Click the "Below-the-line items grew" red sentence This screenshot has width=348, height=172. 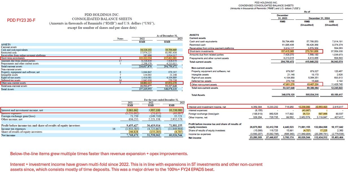[99, 154]
